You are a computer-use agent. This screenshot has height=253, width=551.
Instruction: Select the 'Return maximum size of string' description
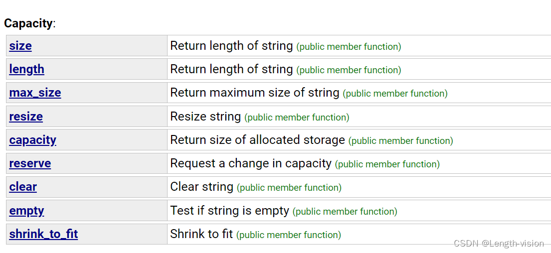click(255, 93)
